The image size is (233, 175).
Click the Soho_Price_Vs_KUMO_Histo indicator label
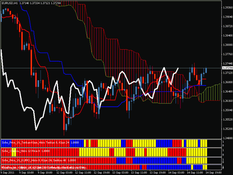click(x=39, y=160)
